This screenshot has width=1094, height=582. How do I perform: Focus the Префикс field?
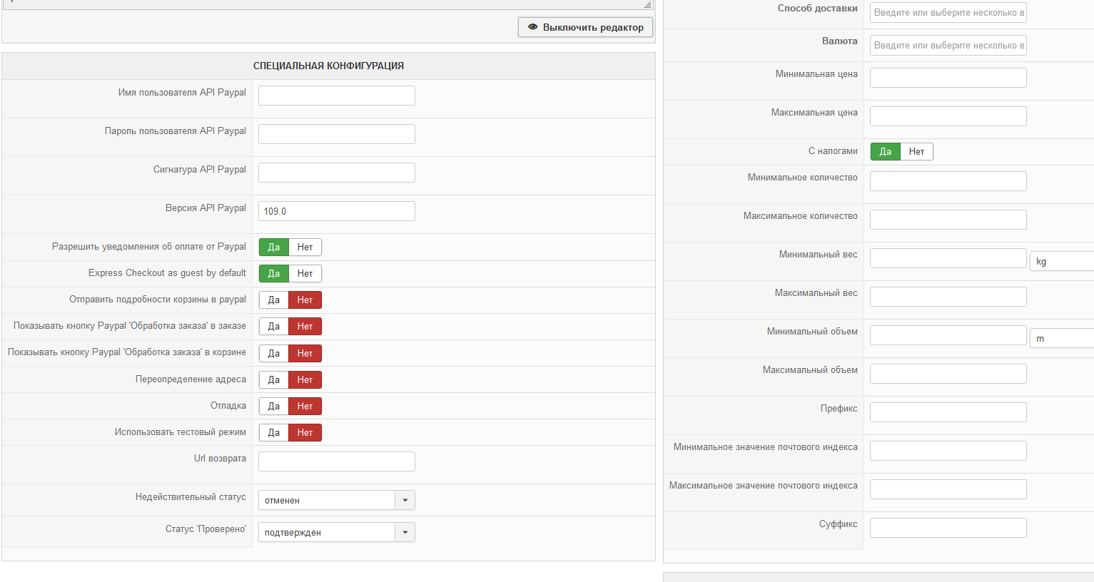(948, 412)
